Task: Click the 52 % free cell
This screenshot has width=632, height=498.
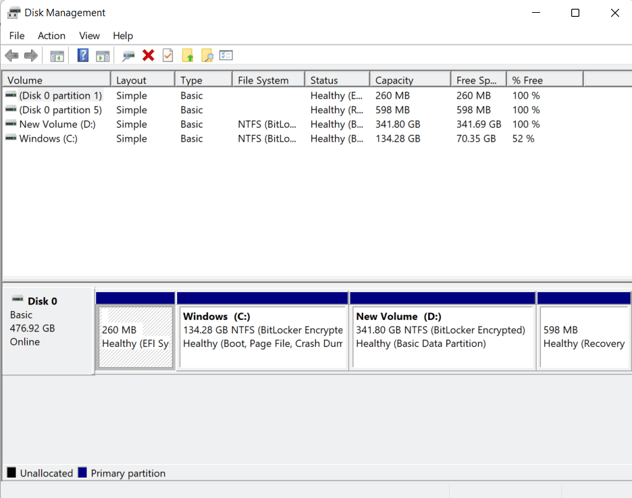Action: click(523, 138)
